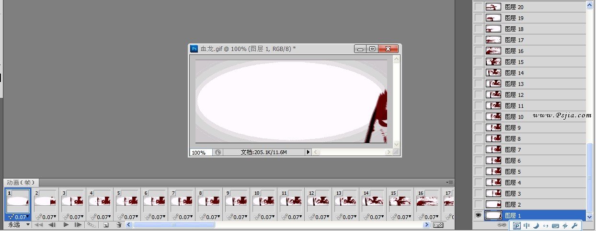
Task: Click left arrow of animation panel scrollbar
Action: click(x=128, y=225)
